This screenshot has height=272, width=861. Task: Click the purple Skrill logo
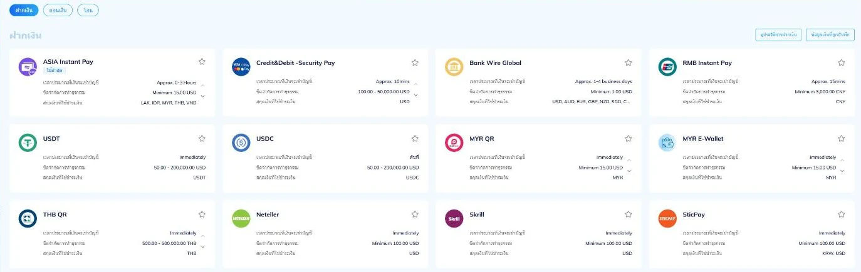[454, 218]
